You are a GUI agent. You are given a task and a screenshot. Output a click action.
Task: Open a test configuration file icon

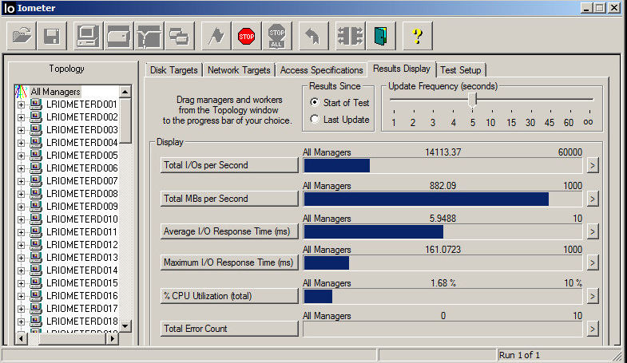[x=22, y=36]
